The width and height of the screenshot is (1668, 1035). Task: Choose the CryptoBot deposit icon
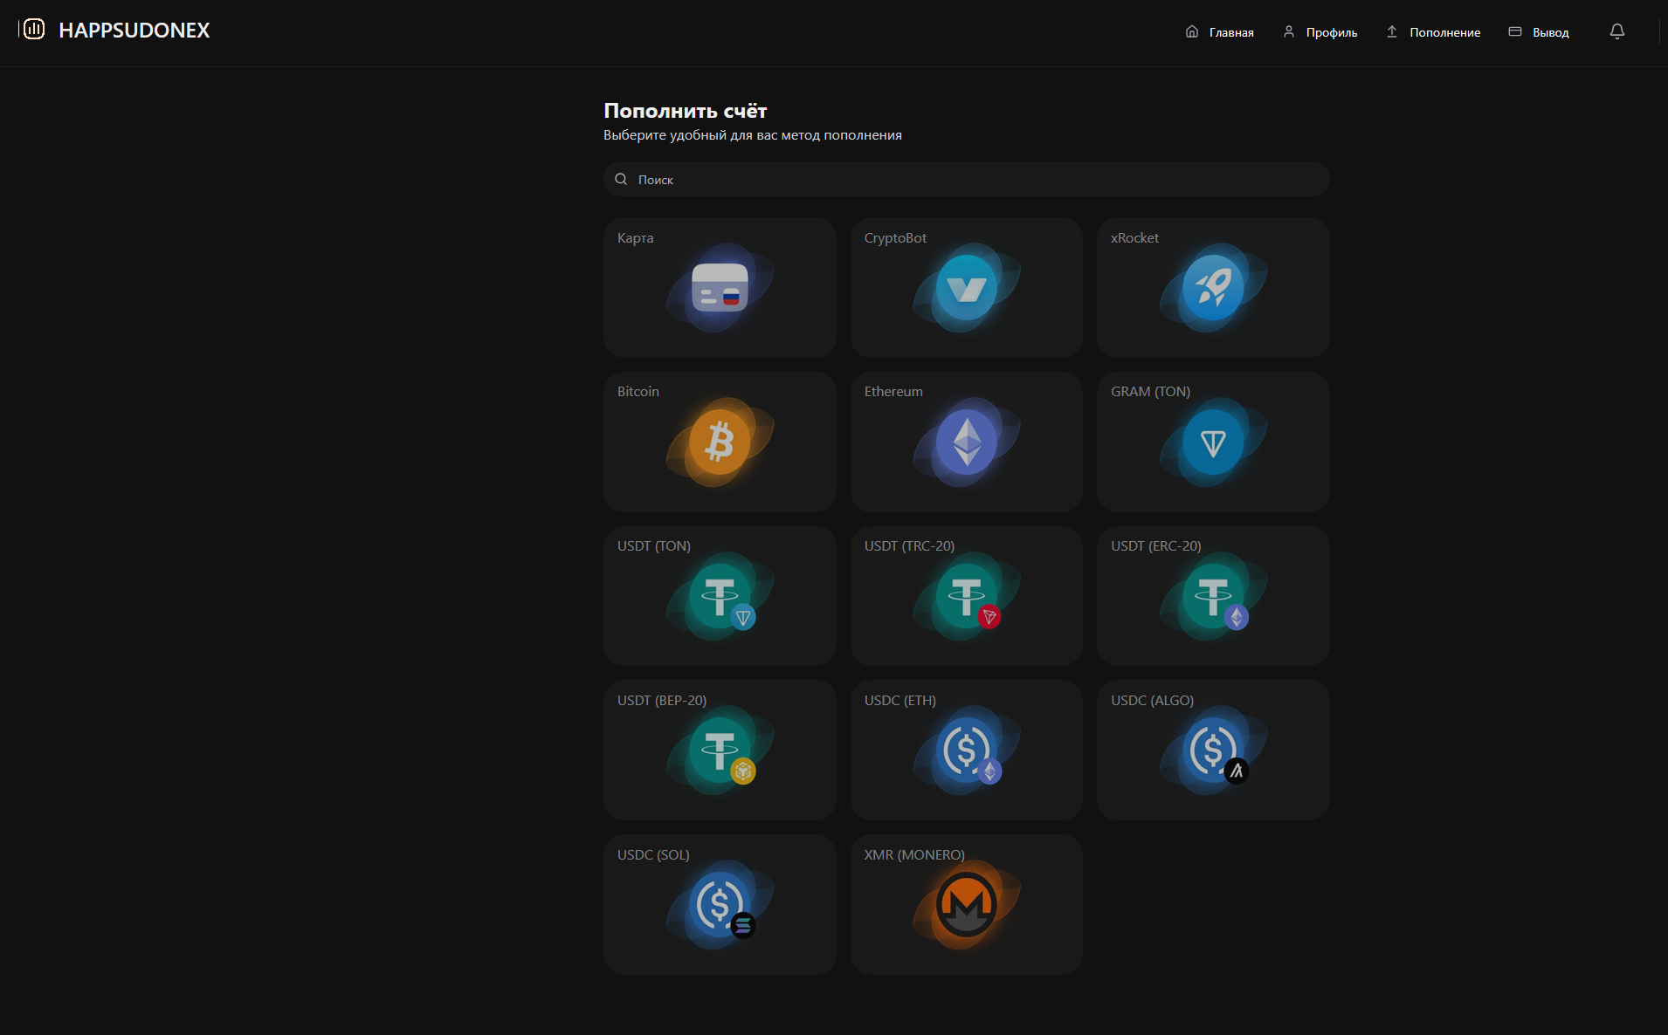[967, 288]
